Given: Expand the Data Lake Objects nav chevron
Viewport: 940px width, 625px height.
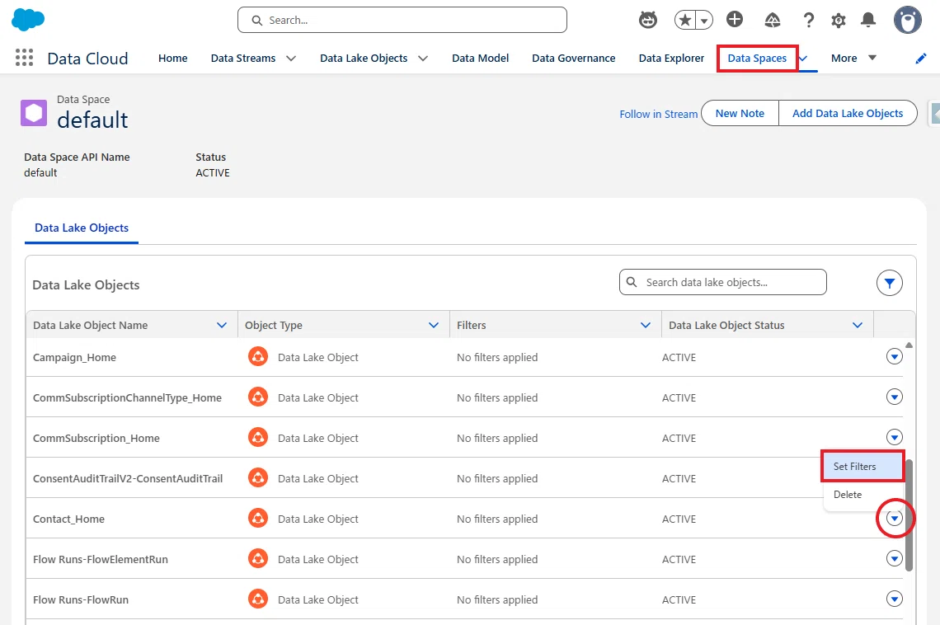Looking at the screenshot, I should tap(423, 58).
